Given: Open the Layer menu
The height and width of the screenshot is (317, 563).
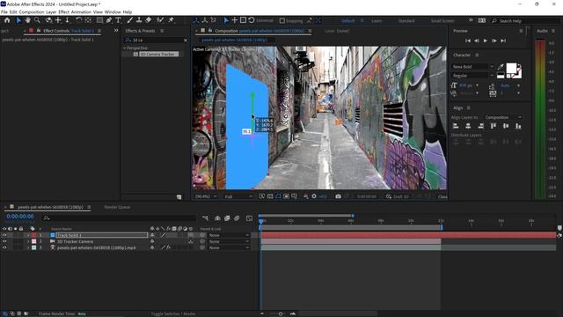Looking at the screenshot, I should [51, 11].
